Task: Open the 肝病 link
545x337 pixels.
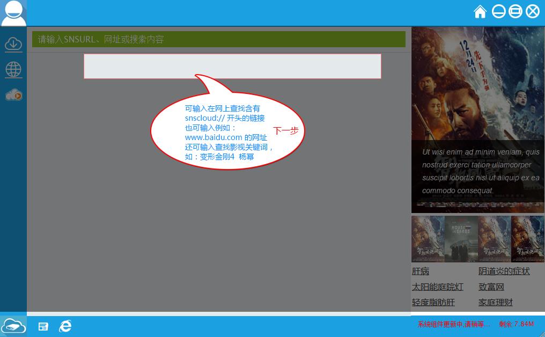Action: [421, 272]
